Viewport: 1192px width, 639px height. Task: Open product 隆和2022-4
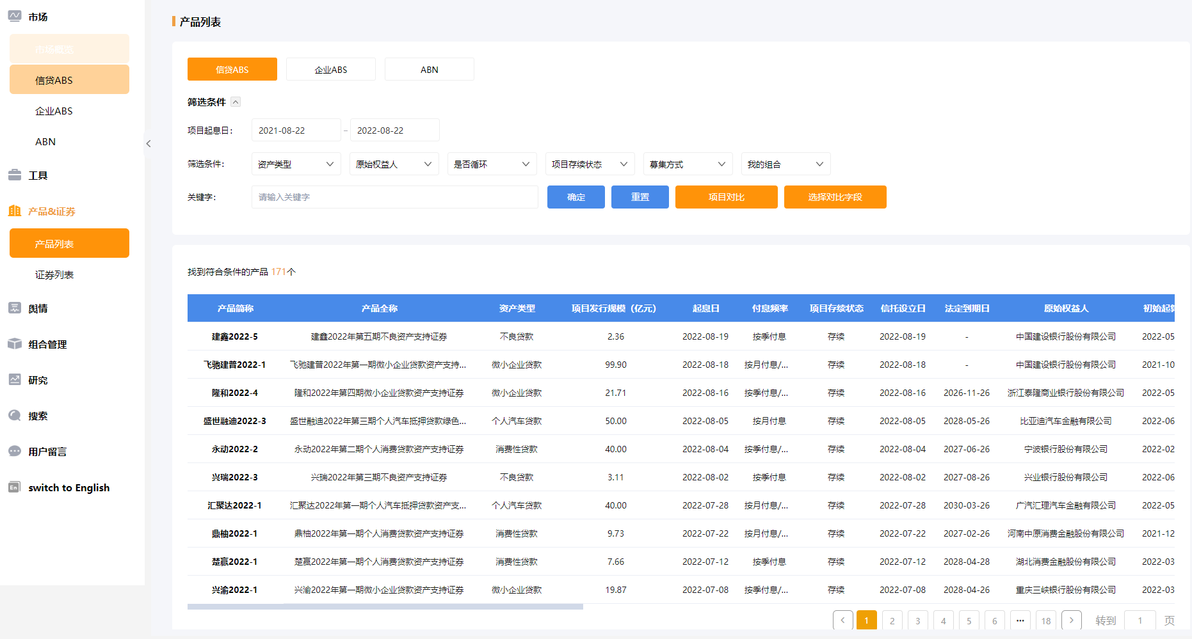click(235, 393)
